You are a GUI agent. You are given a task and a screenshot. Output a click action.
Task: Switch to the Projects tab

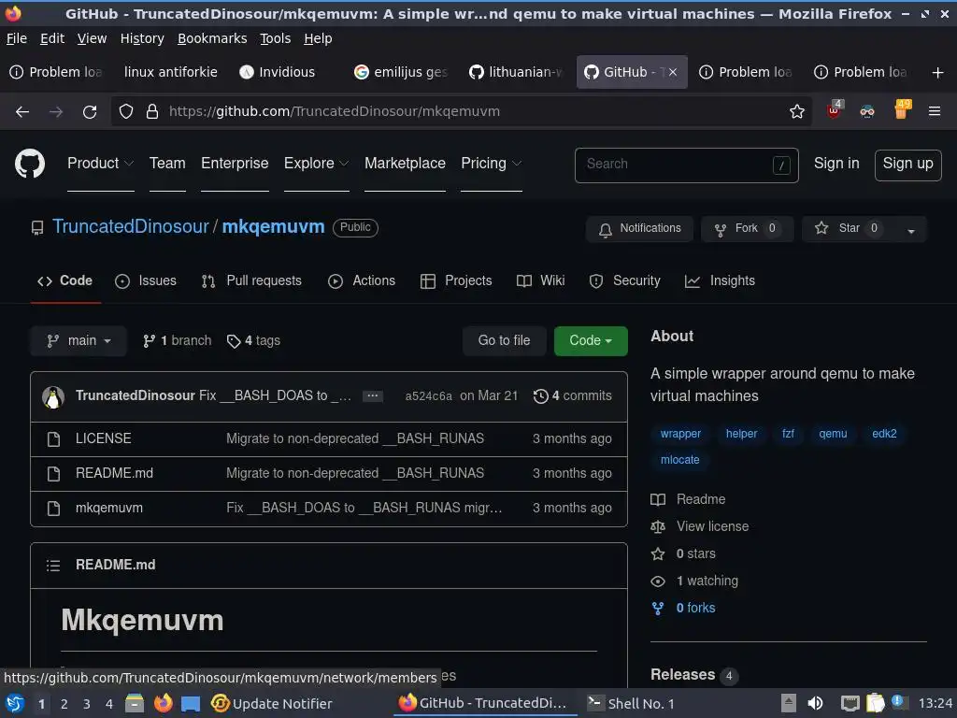click(456, 280)
